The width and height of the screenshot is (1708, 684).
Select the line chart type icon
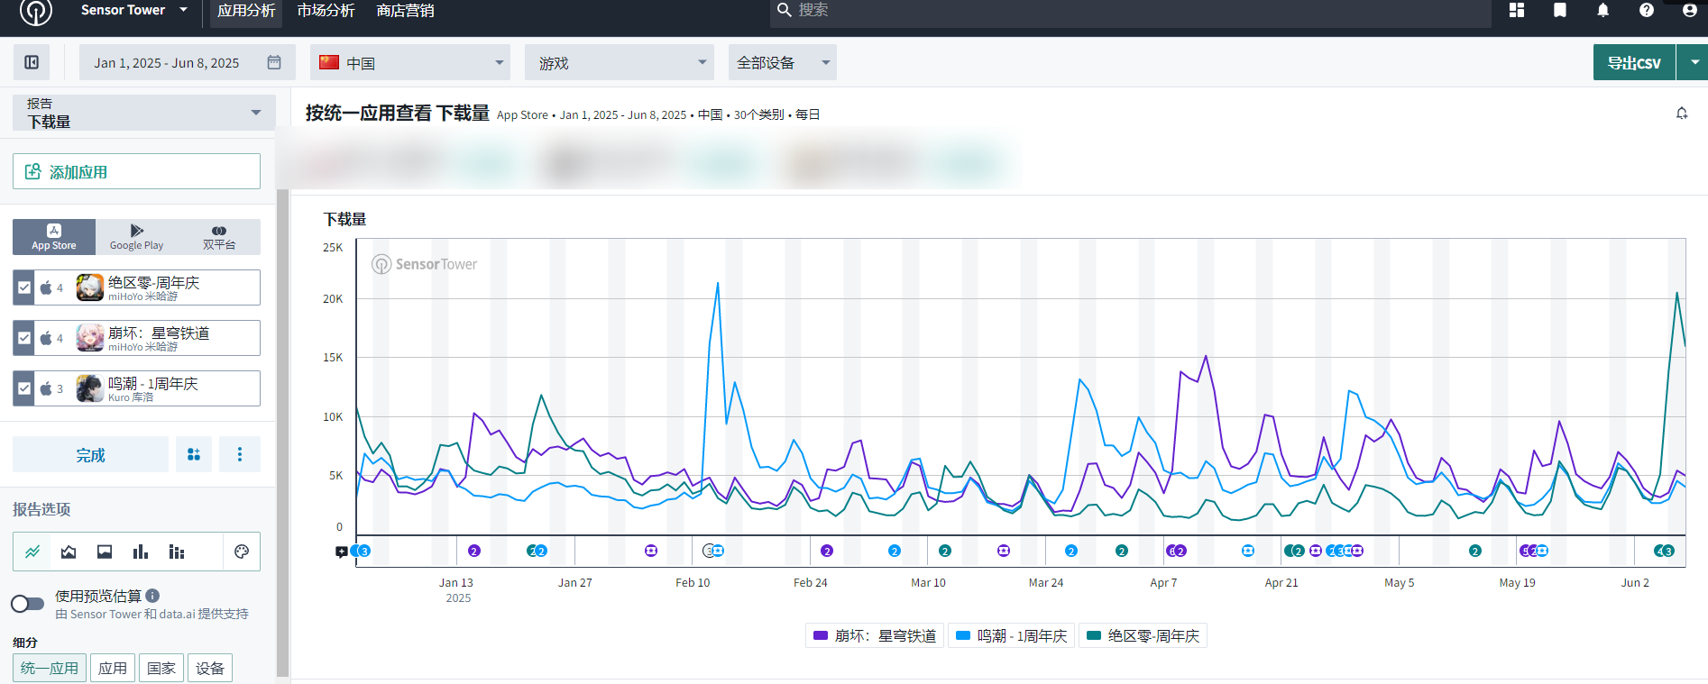pyautogui.click(x=32, y=552)
